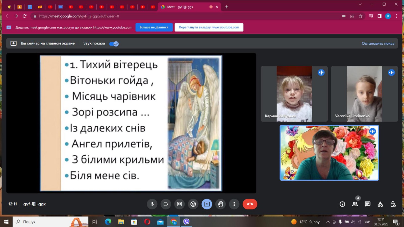
Task: Turn off the camera in Meet
Action: 166,204
